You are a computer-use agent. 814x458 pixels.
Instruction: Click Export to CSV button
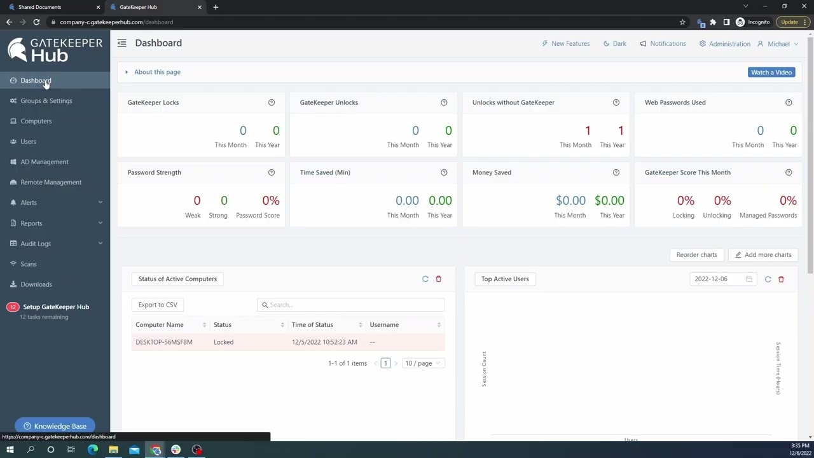(158, 305)
